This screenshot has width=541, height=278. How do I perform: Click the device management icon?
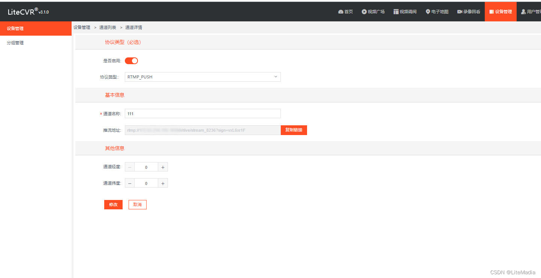pyautogui.click(x=492, y=12)
